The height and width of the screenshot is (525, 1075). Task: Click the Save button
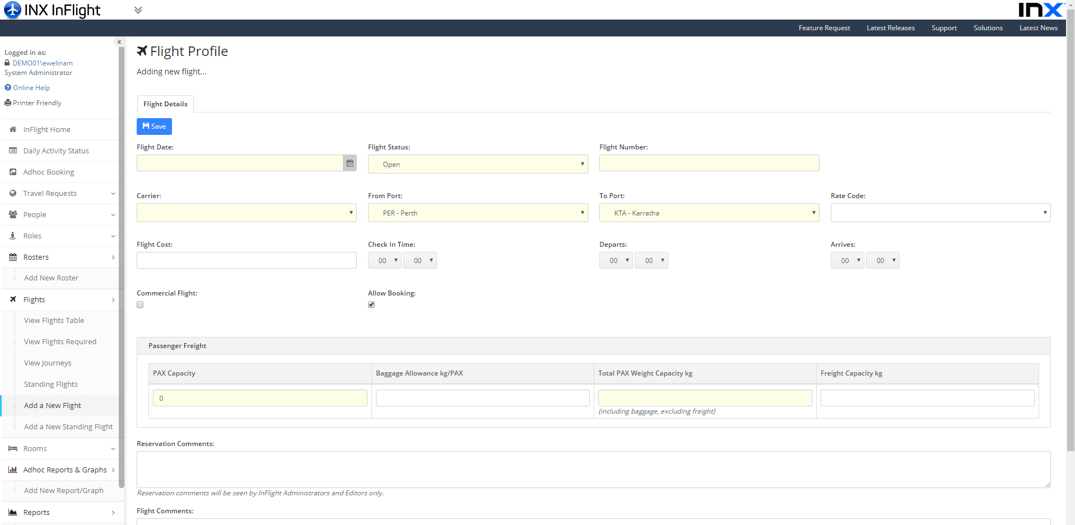pos(154,126)
